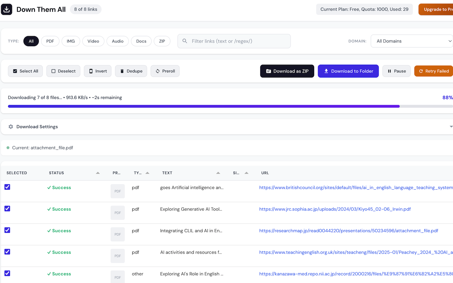This screenshot has height=283, width=453.
Task: Expand the Download Settings panel arrow
Action: [x=451, y=127]
